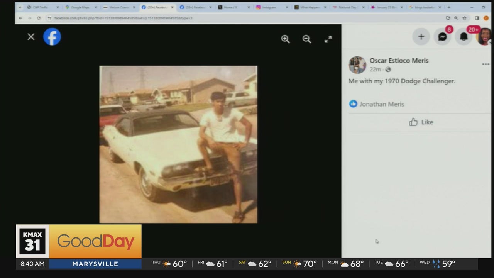Click the Facebook logo icon
494x278 pixels.
(x=52, y=37)
